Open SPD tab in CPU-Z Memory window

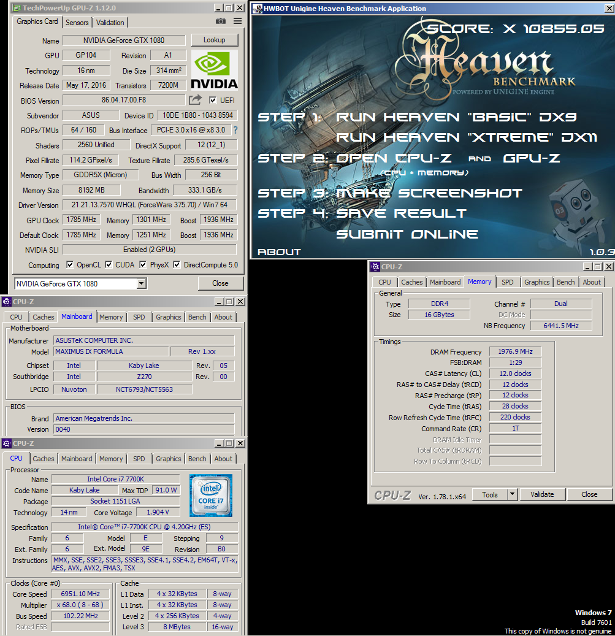pos(508,282)
